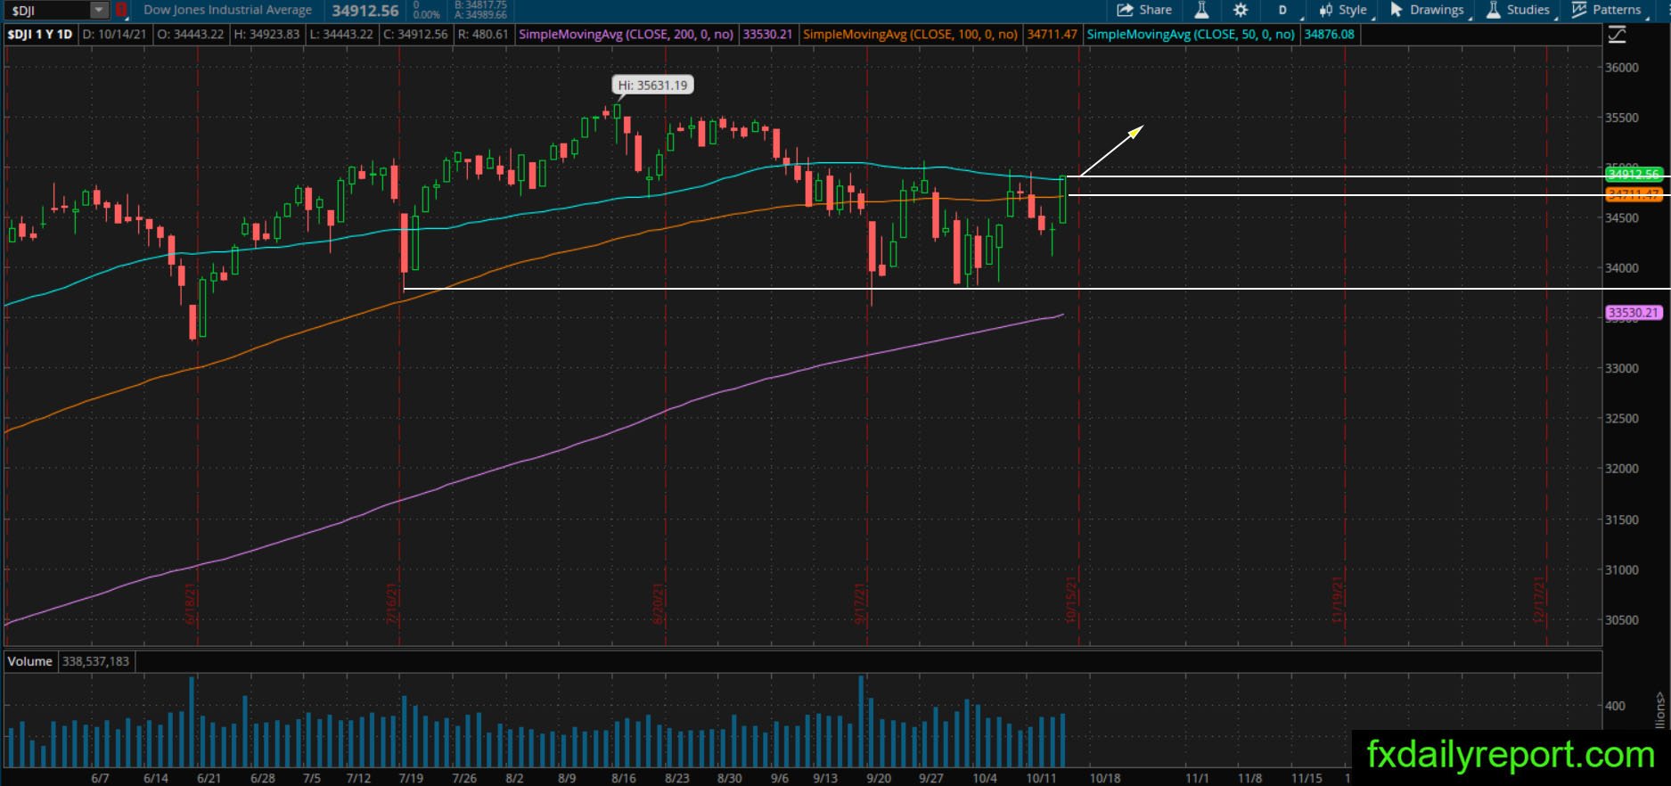Screen dimensions: 1671x786
Task: Click the bid price B: 34817.75
Action: [480, 5]
